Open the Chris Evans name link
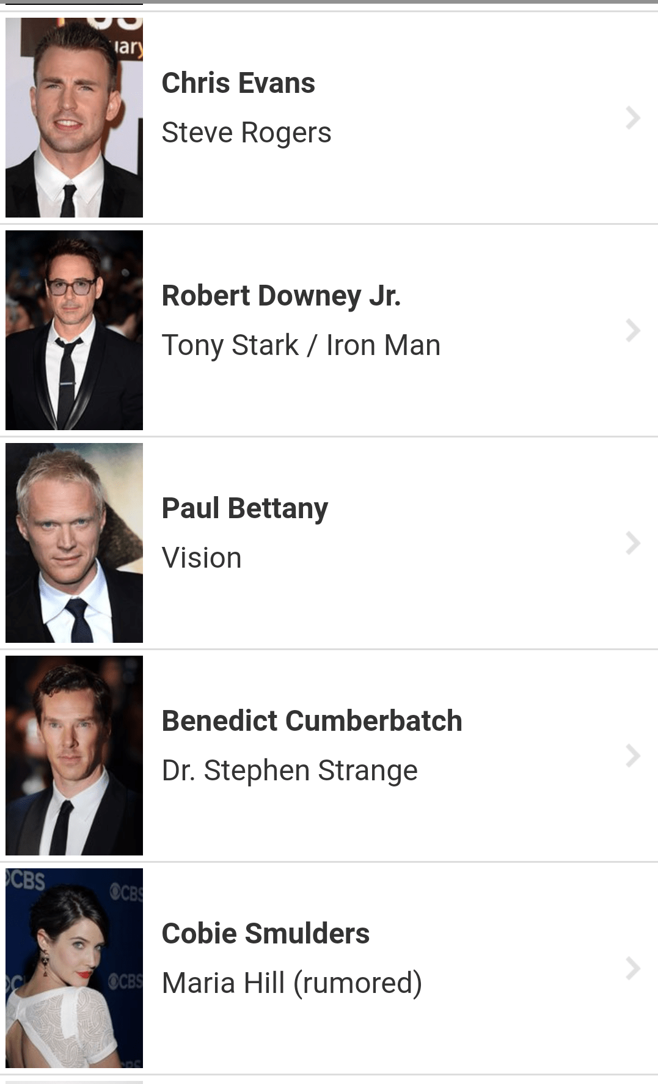Viewport: 658px width, 1084px height. 238,83
